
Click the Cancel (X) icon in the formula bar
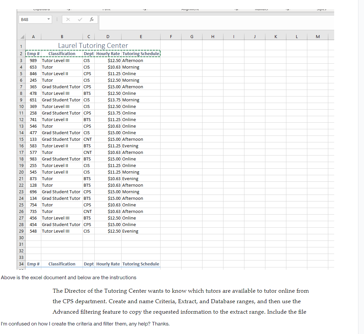(68, 19)
